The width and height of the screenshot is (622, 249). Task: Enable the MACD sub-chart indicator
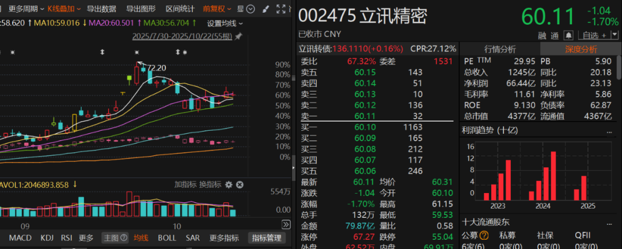coord(20,238)
